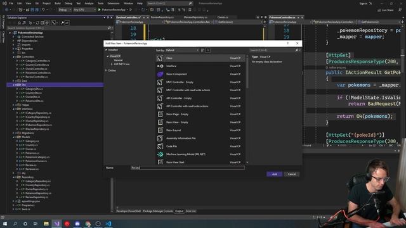Open the Debug configuration dropdown

tap(65, 9)
